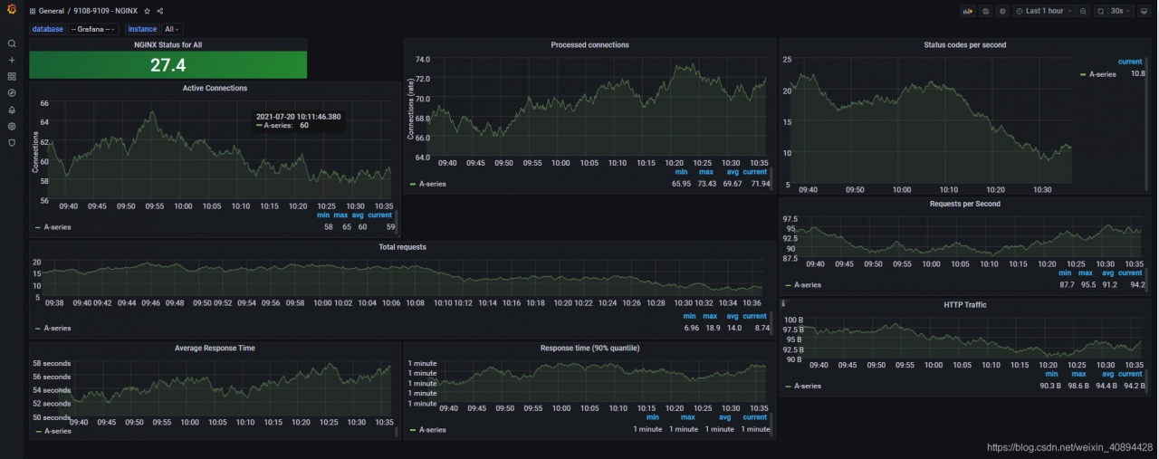
Task: Open the Processed connections panel title menu
Action: point(589,44)
